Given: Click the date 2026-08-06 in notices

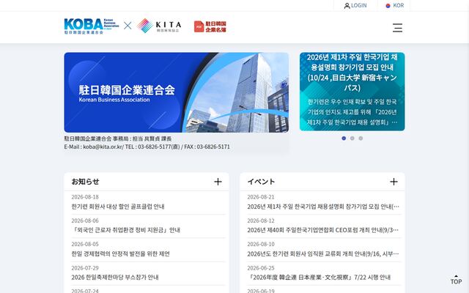Looking at the screenshot, I should click(x=85, y=220).
